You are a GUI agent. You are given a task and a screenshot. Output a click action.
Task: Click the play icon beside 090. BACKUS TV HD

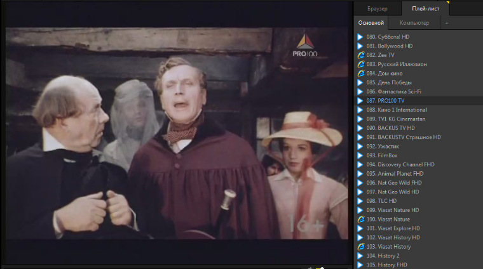point(360,128)
